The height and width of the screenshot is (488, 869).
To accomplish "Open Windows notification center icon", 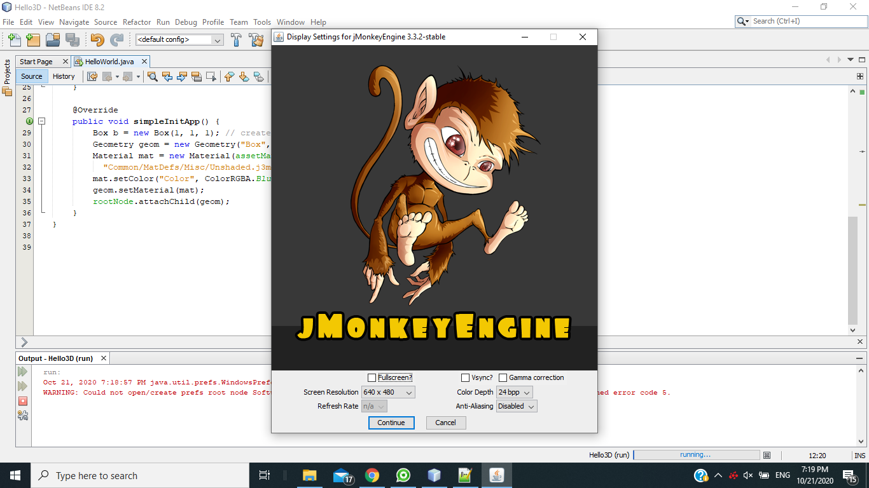I will click(849, 475).
